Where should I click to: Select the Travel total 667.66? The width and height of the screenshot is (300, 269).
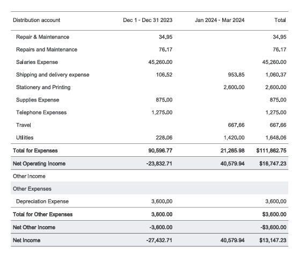pos(278,125)
